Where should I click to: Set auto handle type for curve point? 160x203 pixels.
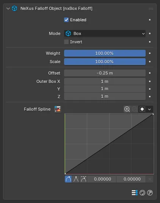coord(68,179)
